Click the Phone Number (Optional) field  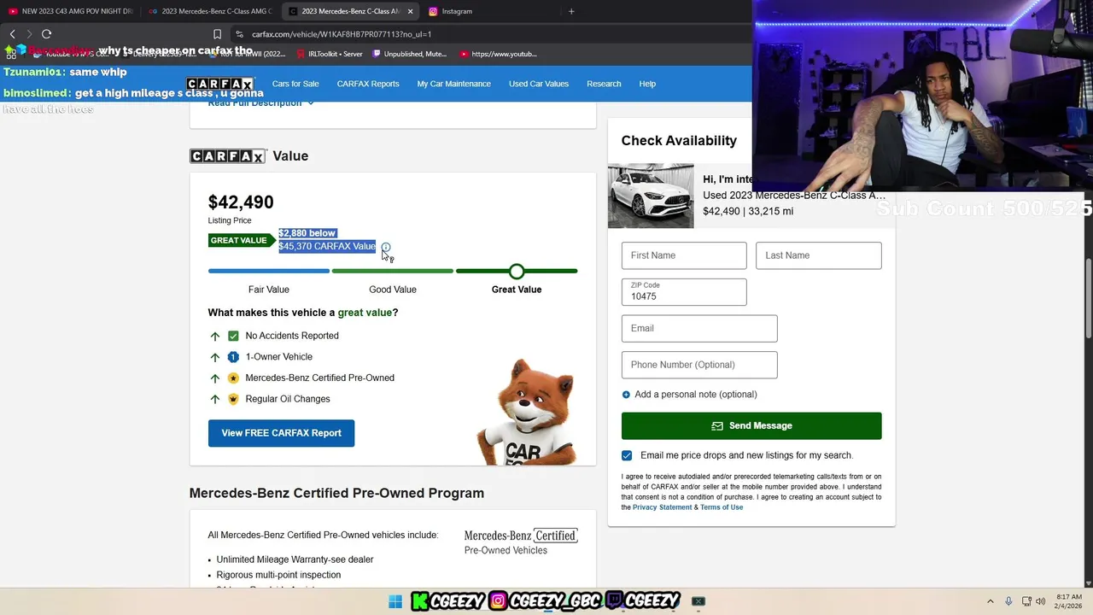click(699, 365)
